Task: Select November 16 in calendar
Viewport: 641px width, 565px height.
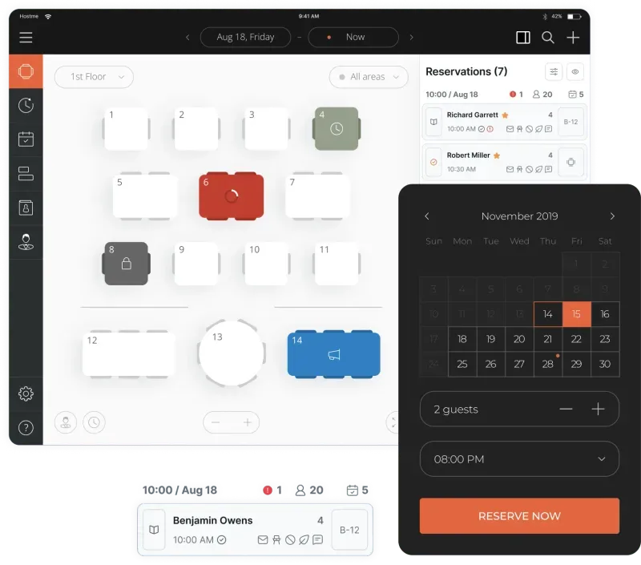Action: 605,314
